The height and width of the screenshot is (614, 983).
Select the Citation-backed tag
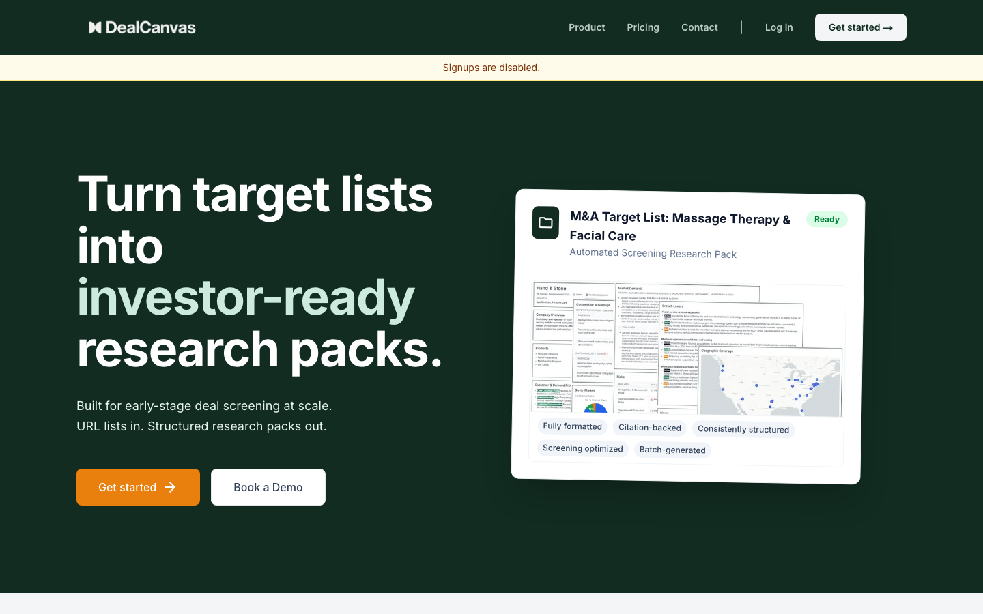(650, 428)
